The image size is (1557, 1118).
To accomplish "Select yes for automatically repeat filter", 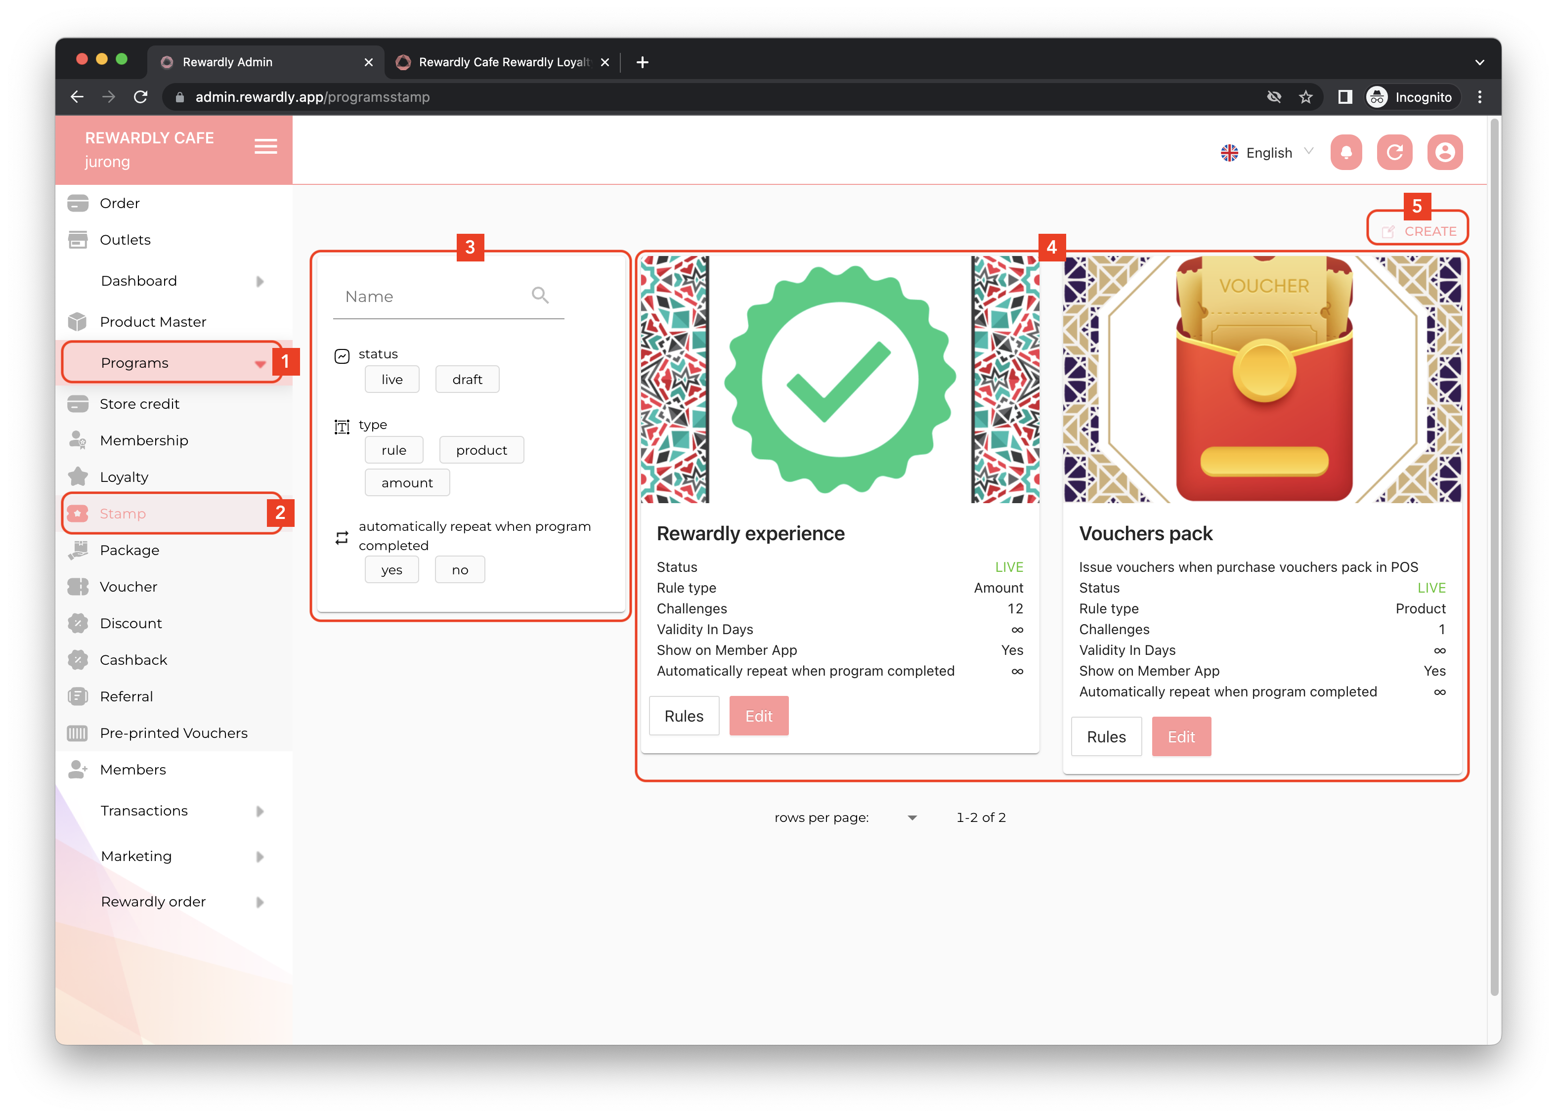I will (x=391, y=570).
